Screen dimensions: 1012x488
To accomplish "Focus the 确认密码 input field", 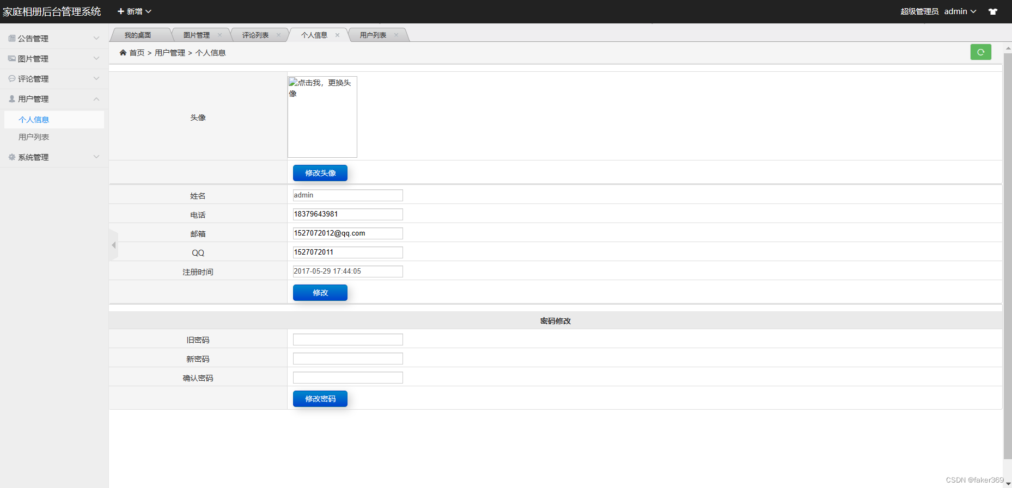I will click(x=348, y=378).
